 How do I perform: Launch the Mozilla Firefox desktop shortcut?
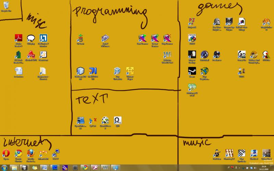[31, 153]
